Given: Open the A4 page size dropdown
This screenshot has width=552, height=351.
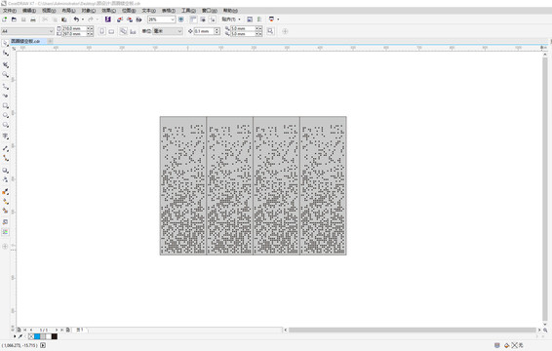Looking at the screenshot, I should 27,31.
